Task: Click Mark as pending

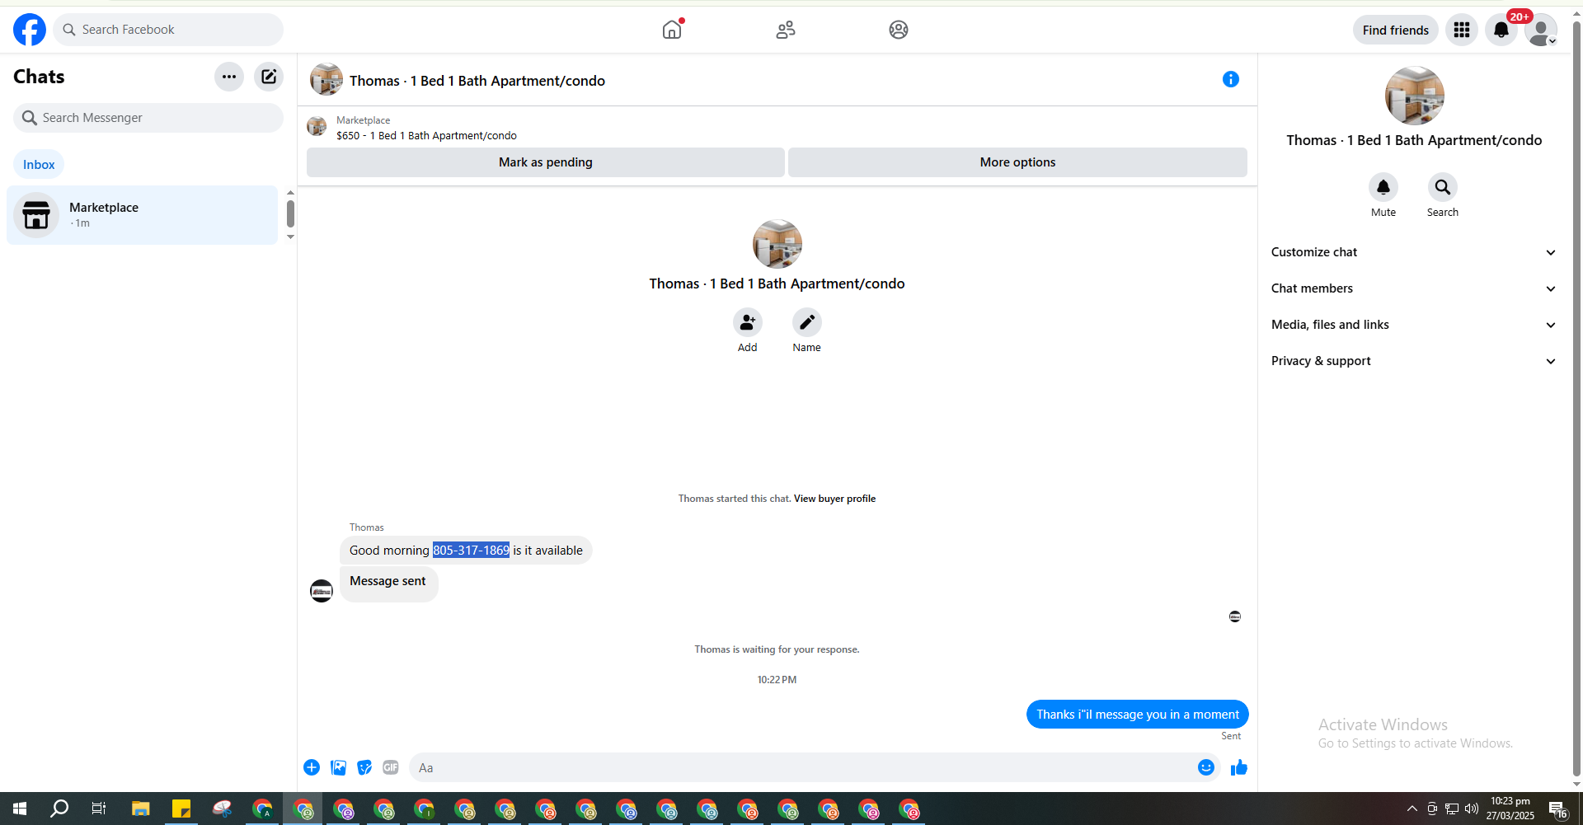Action: (x=546, y=162)
